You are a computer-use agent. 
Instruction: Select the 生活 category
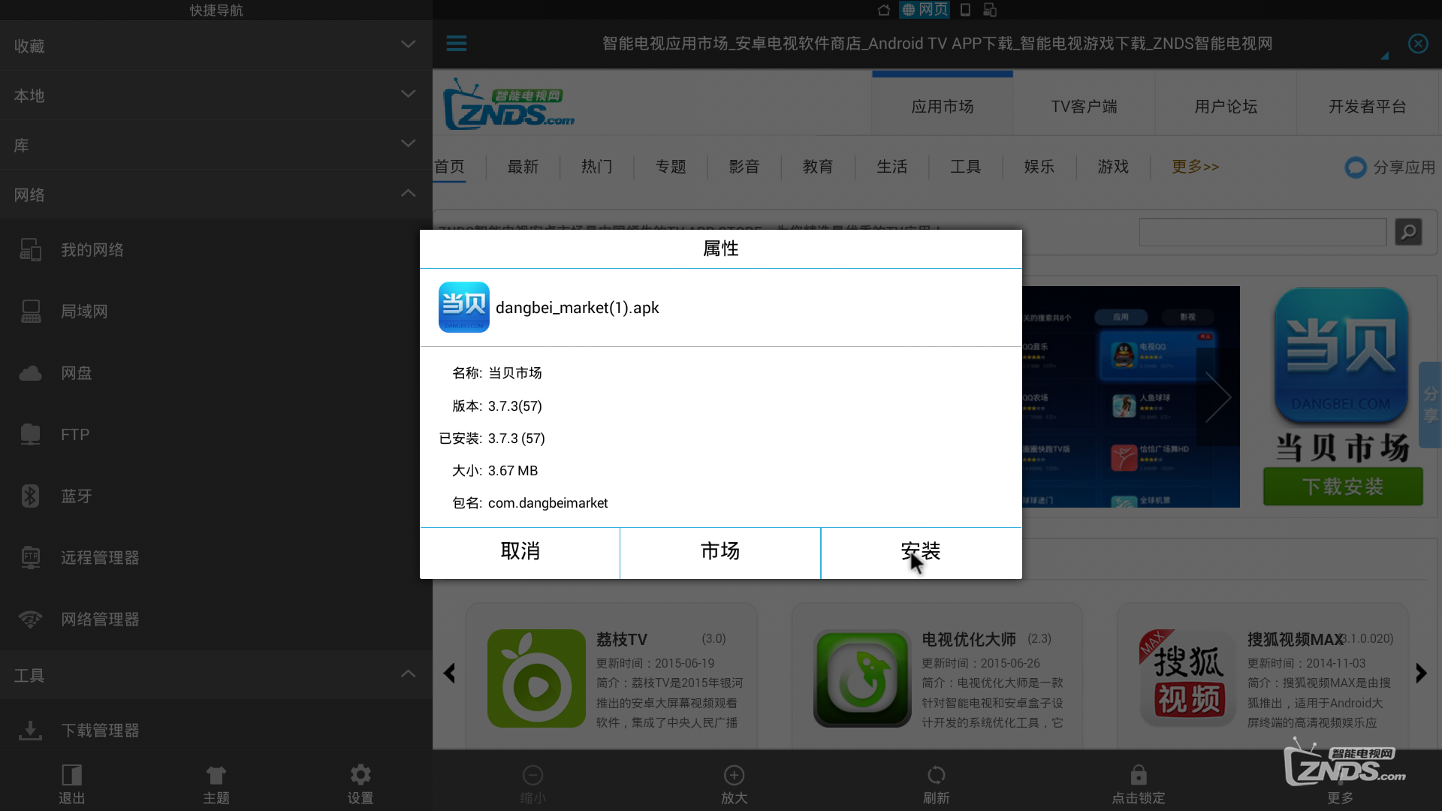tap(892, 166)
